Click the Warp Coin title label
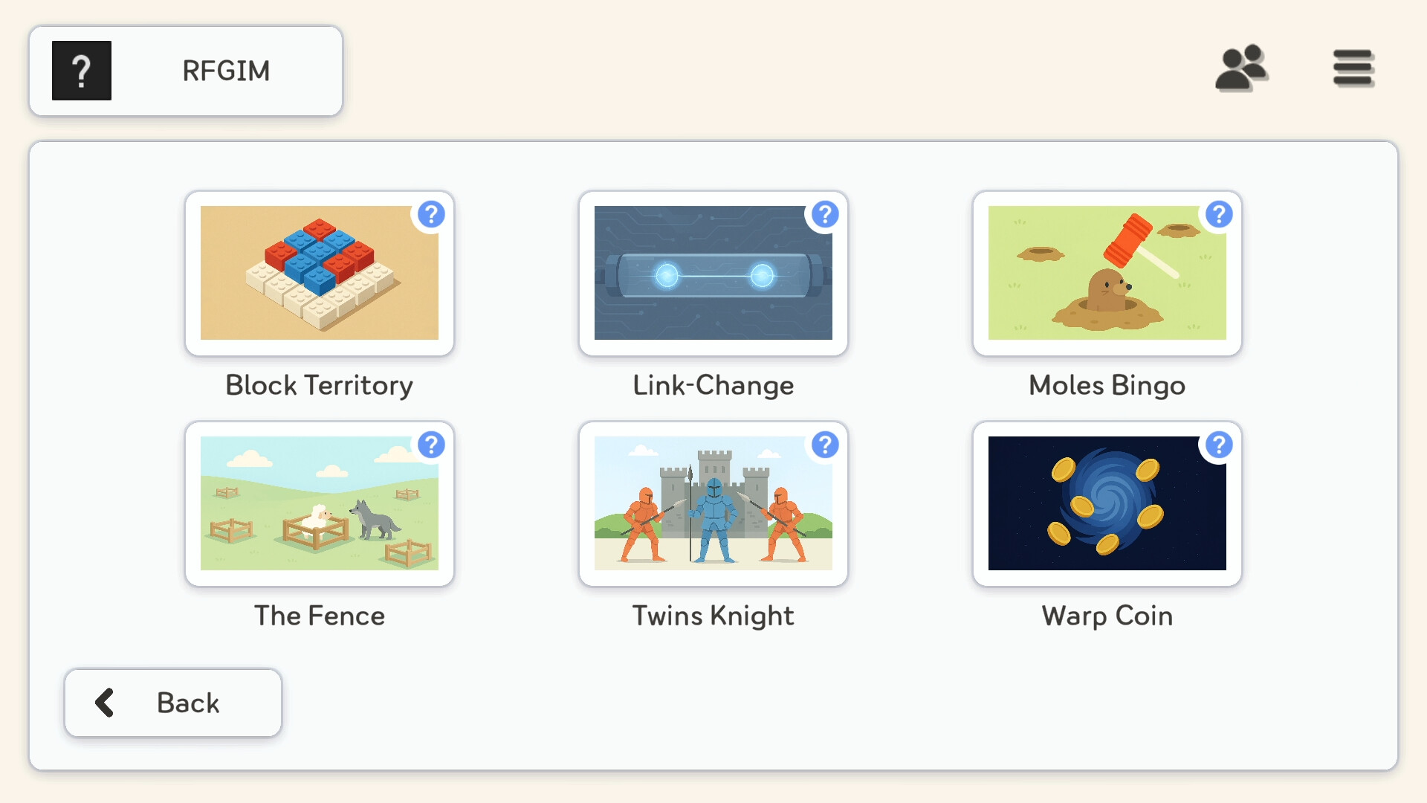This screenshot has width=1427, height=803. (x=1107, y=616)
